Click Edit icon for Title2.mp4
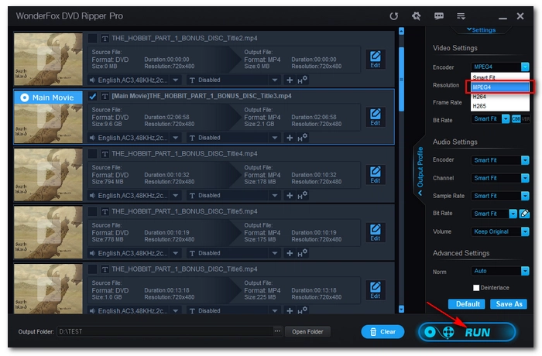This screenshot has height=356, width=542. point(376,60)
